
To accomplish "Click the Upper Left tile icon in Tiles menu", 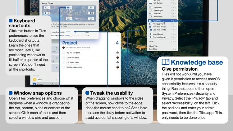I will tap(151, 7).
